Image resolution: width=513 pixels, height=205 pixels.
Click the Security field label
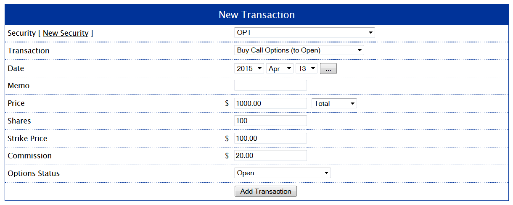coord(21,33)
